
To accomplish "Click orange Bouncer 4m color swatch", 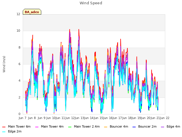I will pos(106,127).
